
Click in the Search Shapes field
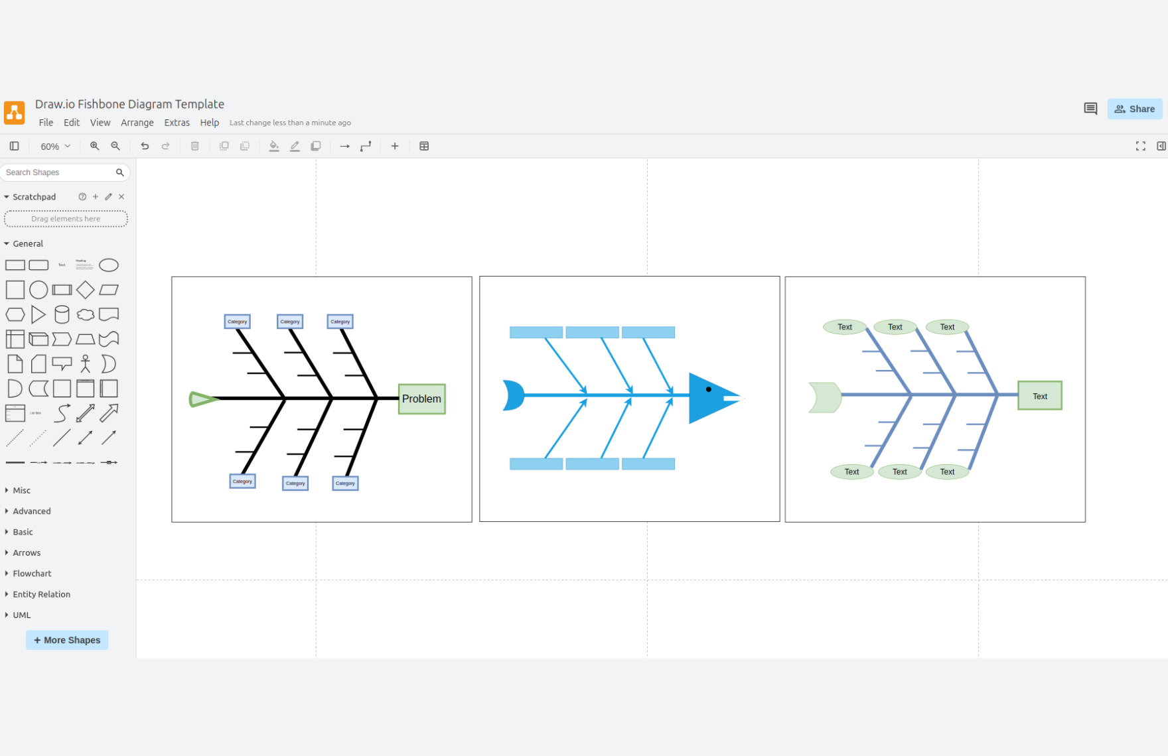(58, 172)
